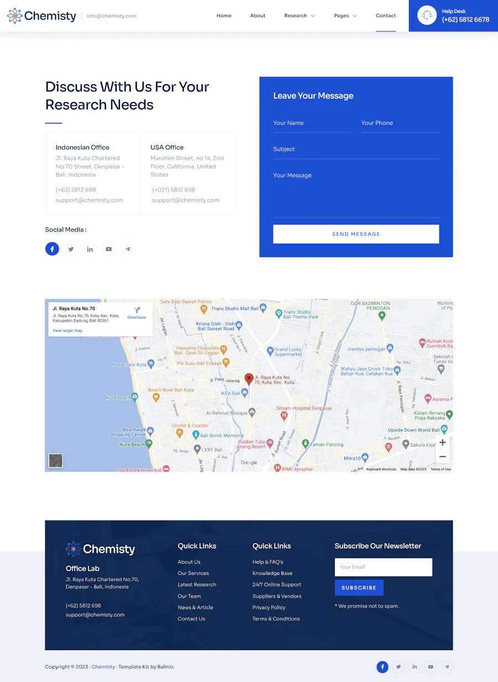Screen dimensions: 498x682
Task: Zoom in on the map
Action: point(442,442)
